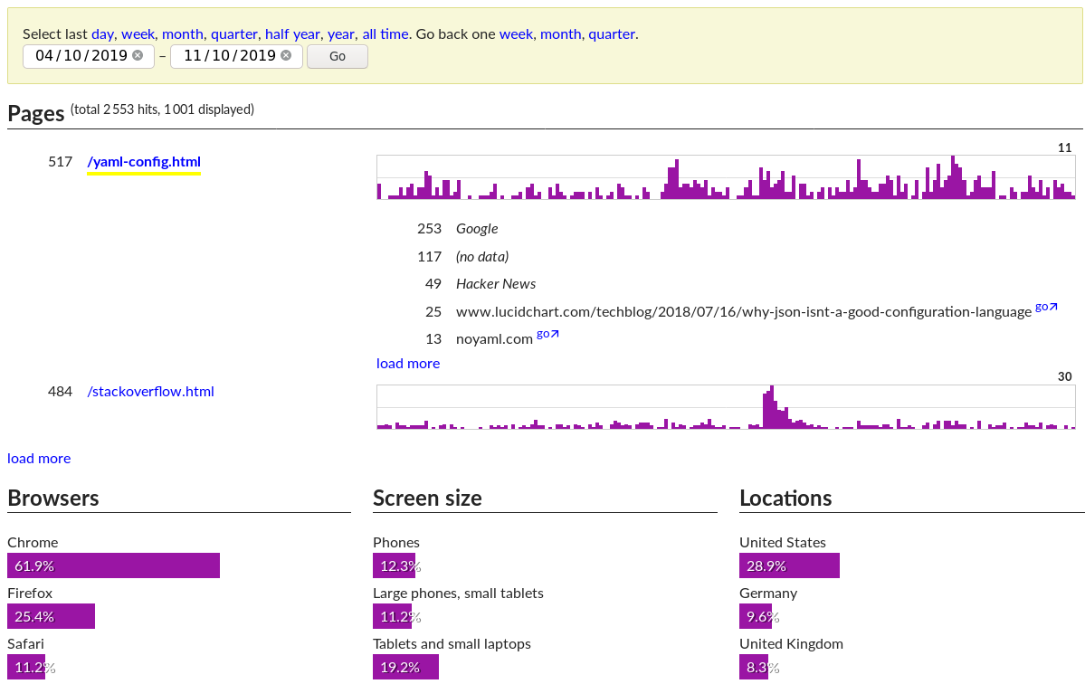The width and height of the screenshot is (1085, 684).
Task: Go back one quarter
Action: point(612,33)
